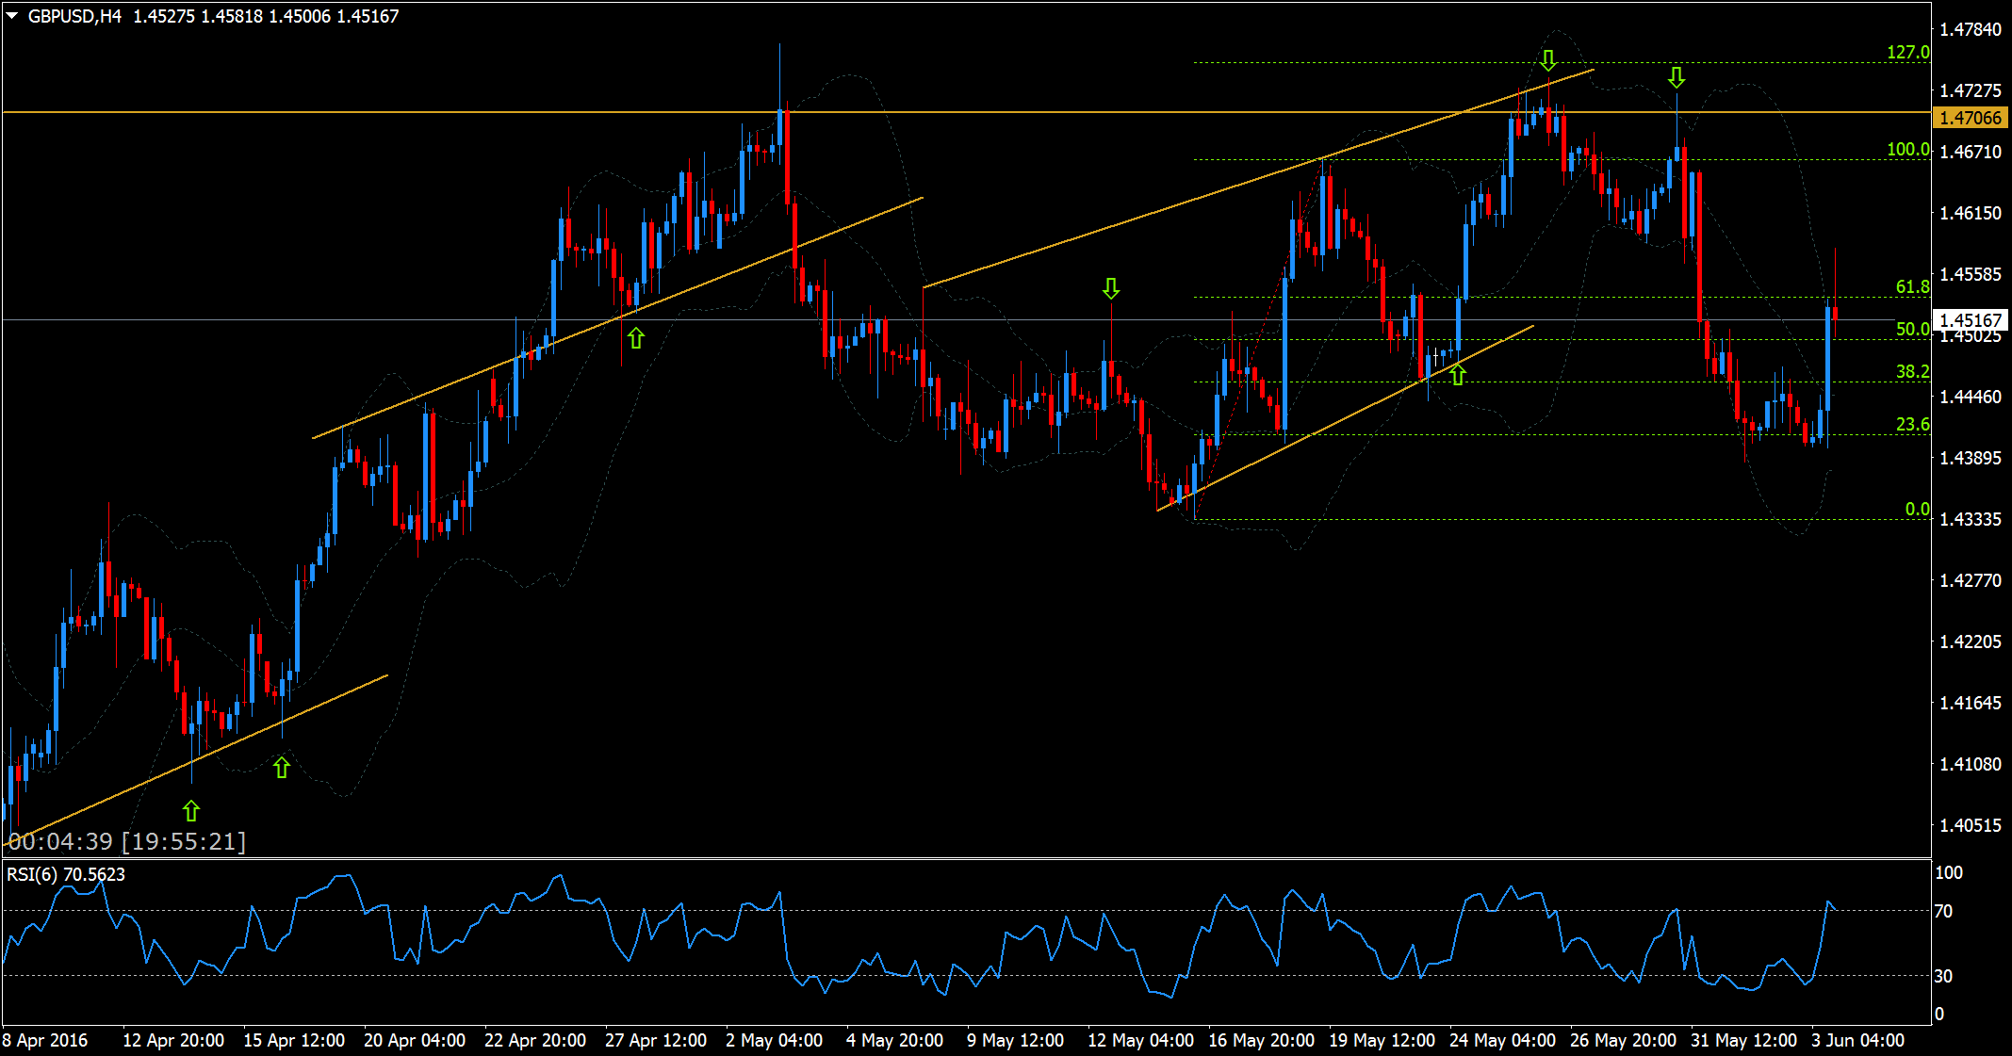The image size is (2012, 1056).
Task: Expand the 127.0 Fibonacci extension label
Action: pyautogui.click(x=1911, y=54)
